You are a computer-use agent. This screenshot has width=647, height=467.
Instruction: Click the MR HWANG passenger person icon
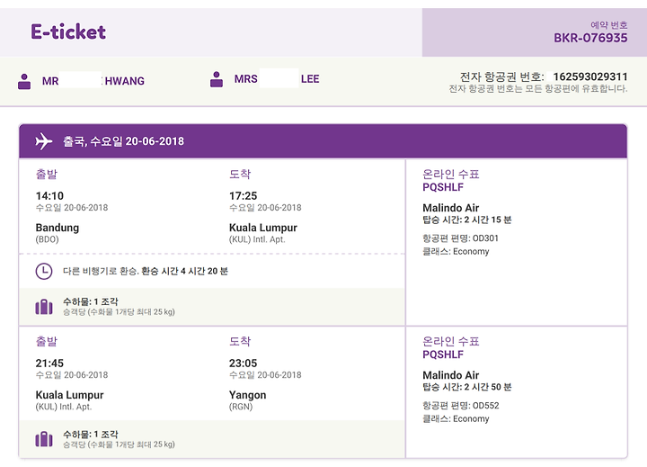click(24, 81)
